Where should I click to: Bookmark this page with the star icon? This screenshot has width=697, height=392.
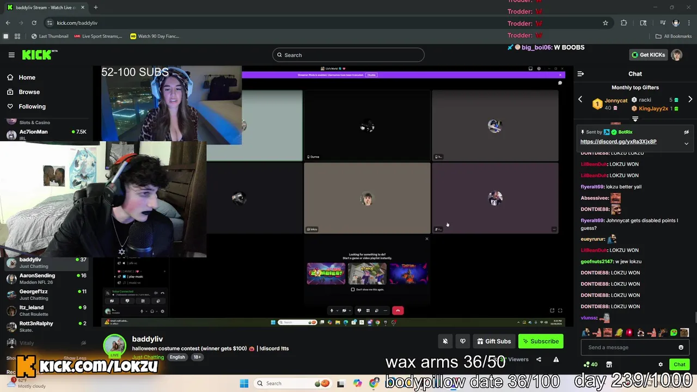pyautogui.click(x=605, y=23)
